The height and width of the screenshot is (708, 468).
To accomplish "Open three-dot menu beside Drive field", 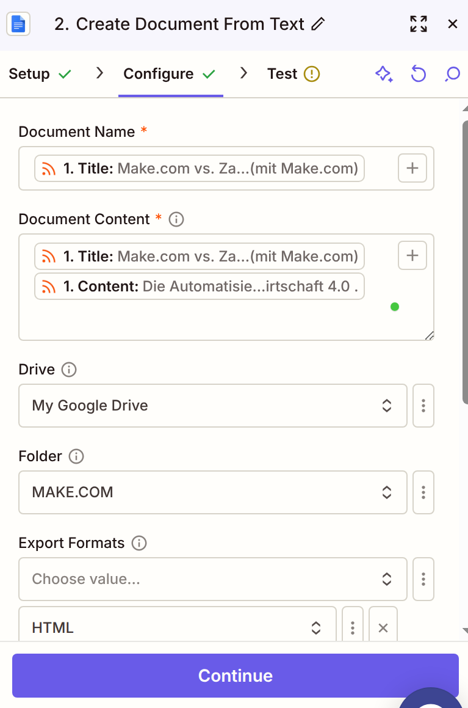I will click(x=423, y=406).
